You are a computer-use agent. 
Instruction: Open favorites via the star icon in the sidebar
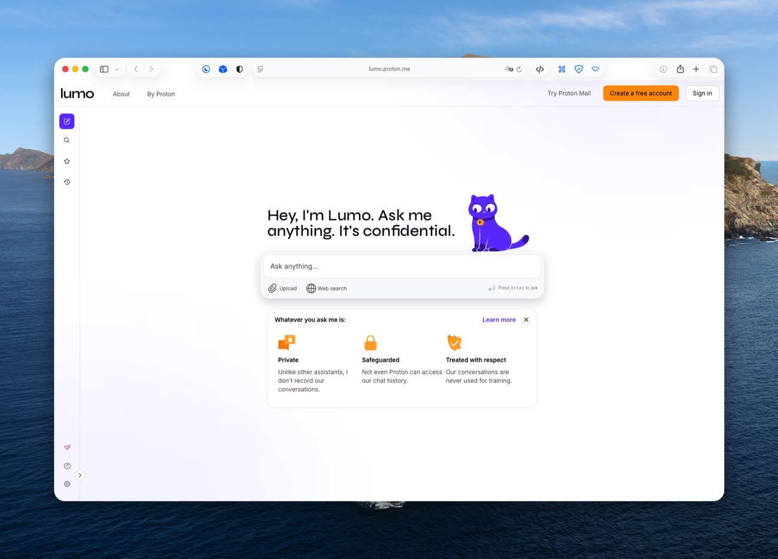click(x=67, y=161)
